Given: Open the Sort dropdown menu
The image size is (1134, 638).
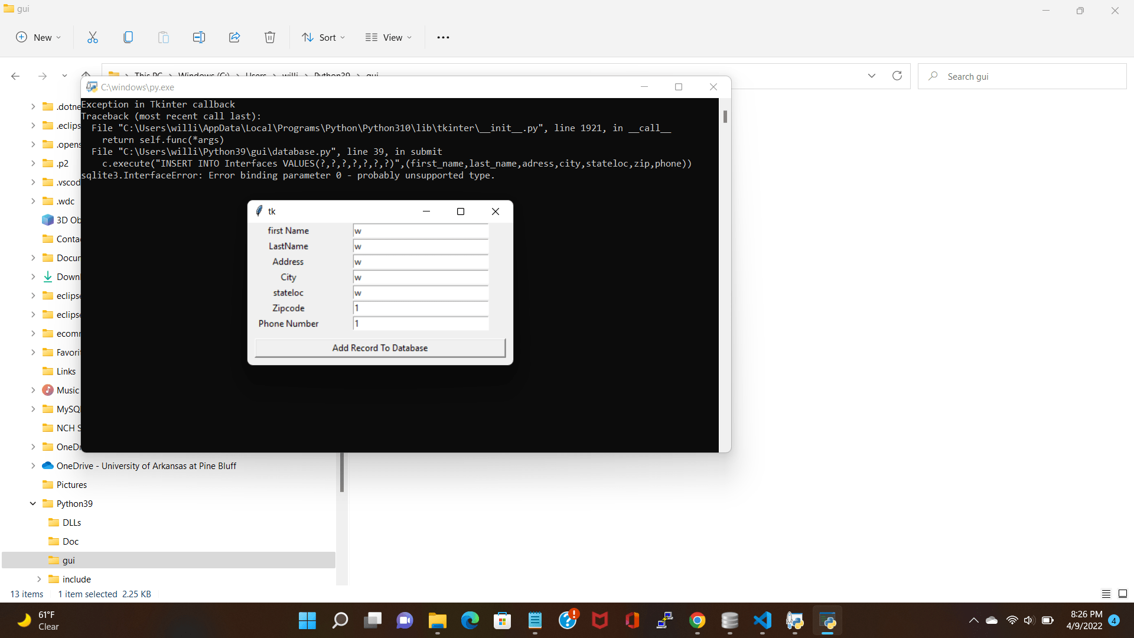Looking at the screenshot, I should tap(323, 37).
